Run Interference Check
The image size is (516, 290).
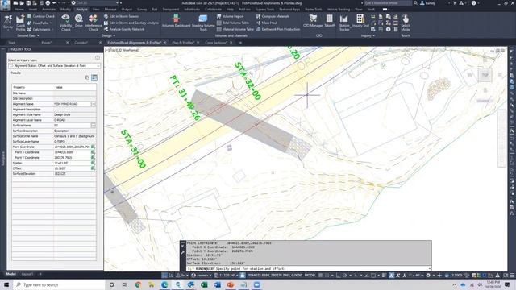94,23
